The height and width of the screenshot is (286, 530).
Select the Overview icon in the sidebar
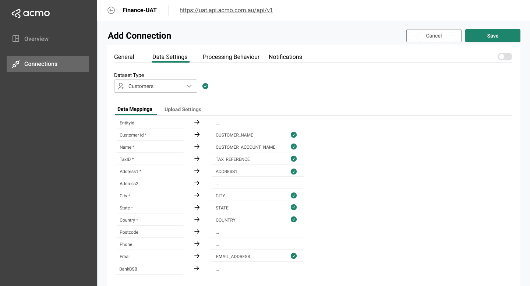15,38
